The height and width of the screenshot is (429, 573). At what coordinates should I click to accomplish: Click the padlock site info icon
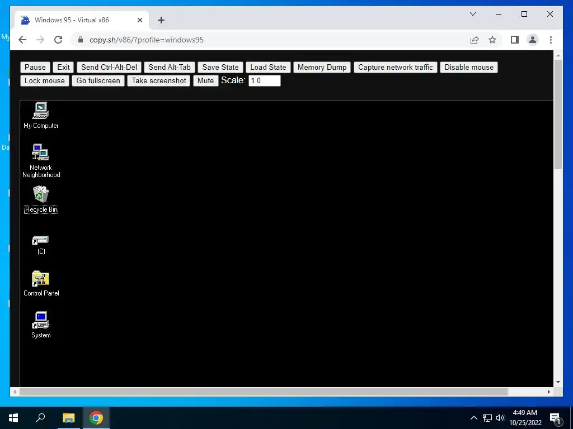pyautogui.click(x=81, y=40)
